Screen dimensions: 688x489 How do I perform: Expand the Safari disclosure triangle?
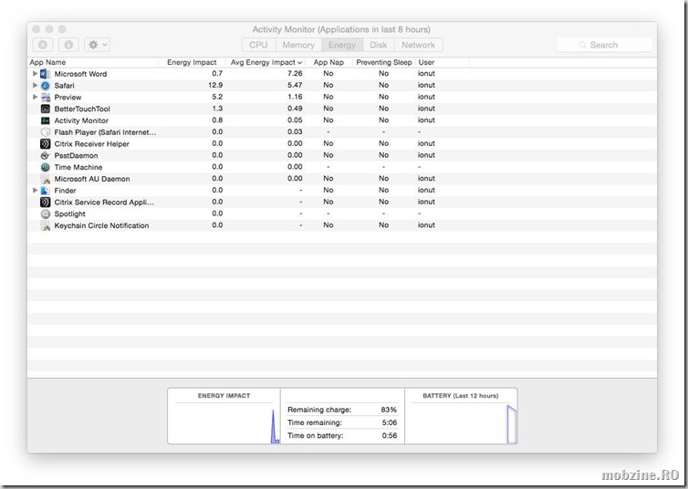[35, 85]
